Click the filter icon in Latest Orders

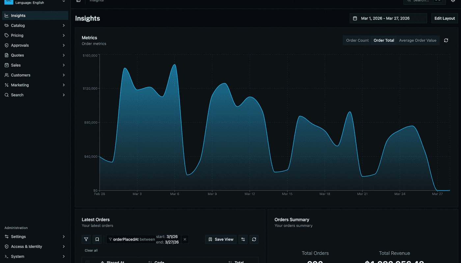(86, 239)
